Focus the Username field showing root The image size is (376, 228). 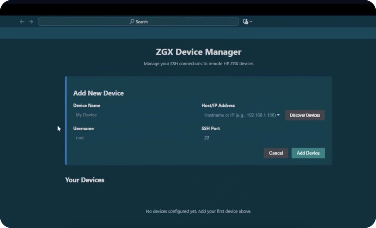[x=136, y=138]
